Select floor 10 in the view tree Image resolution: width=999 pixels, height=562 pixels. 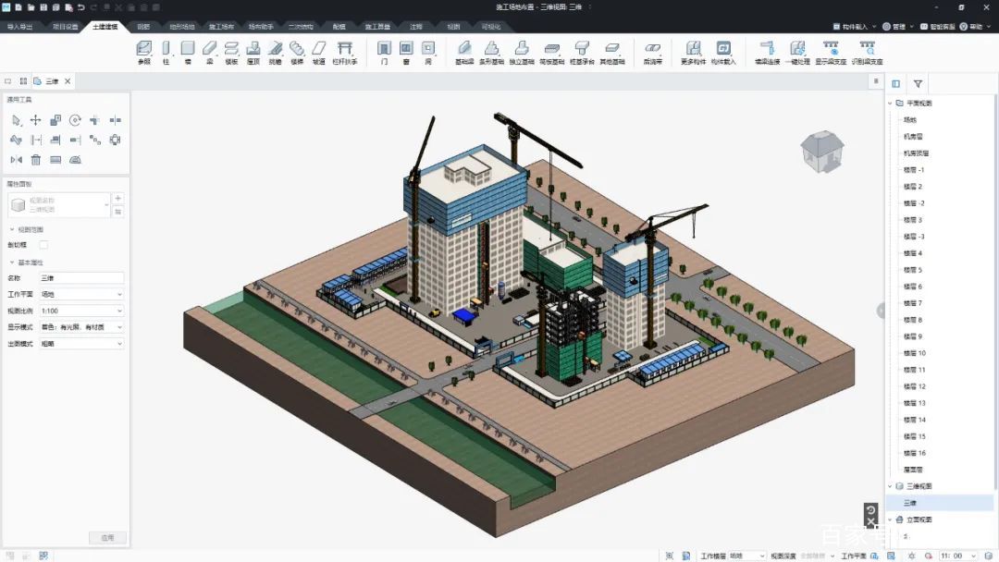914,353
